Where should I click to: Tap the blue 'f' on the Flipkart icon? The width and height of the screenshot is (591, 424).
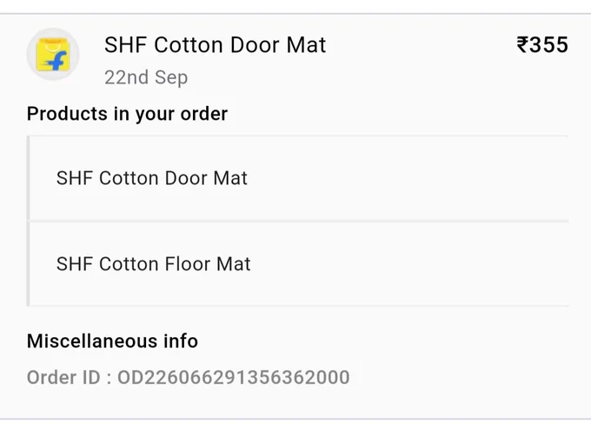58,61
